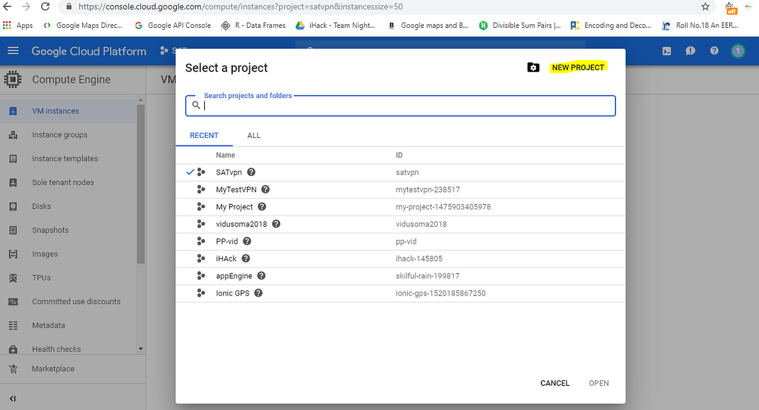Open the Cloud Shell terminal icon
Screen dimensions: 759x410
[667, 51]
